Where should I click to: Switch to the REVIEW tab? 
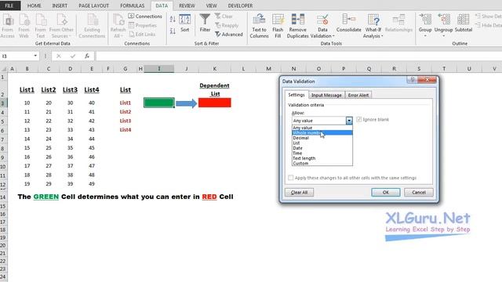(187, 5)
